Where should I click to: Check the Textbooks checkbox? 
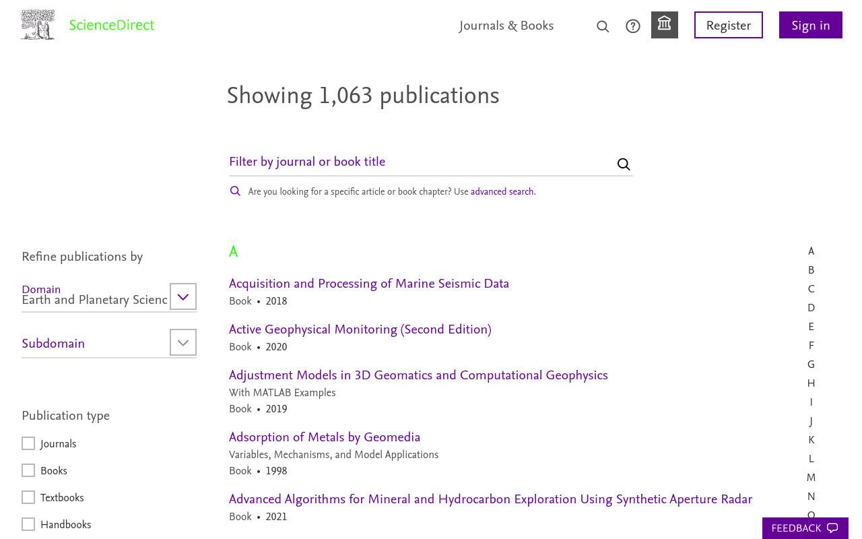28,497
